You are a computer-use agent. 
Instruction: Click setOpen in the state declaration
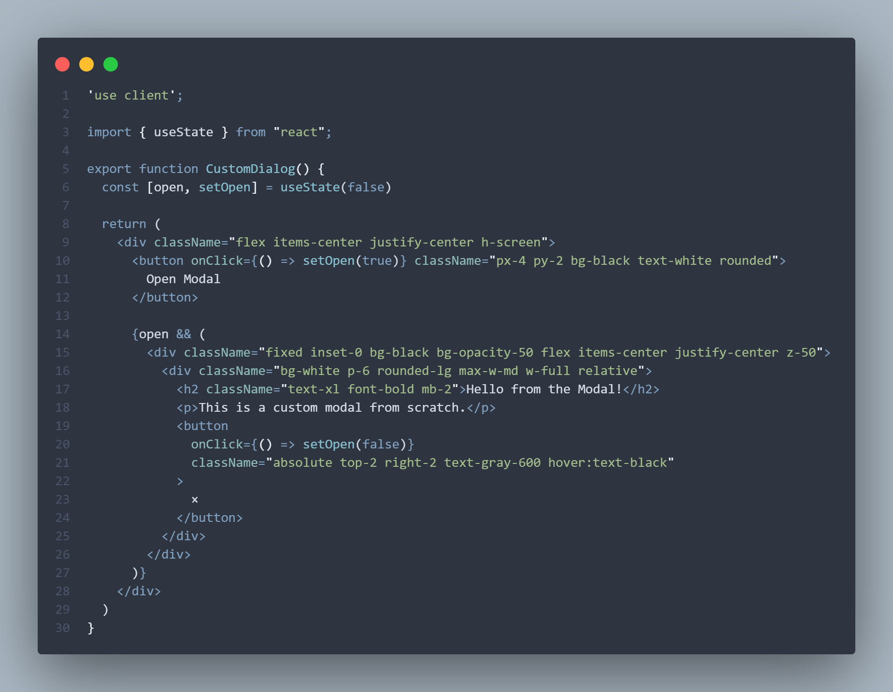[225, 187]
